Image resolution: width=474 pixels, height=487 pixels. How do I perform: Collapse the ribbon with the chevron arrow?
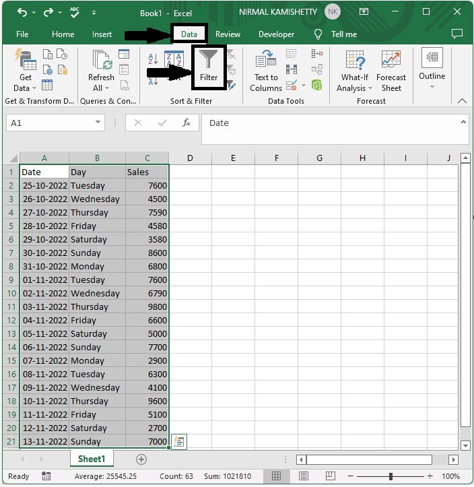tap(462, 101)
